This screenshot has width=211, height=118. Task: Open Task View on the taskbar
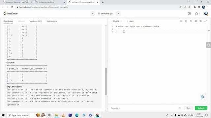(x=49, y=115)
